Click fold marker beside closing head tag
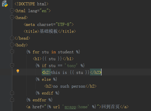 coord(12,38)
